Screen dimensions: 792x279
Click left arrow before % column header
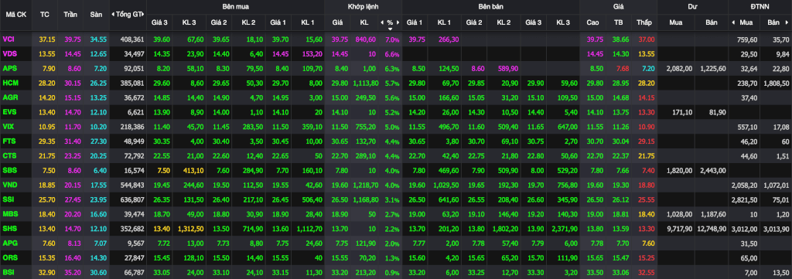tap(382, 22)
